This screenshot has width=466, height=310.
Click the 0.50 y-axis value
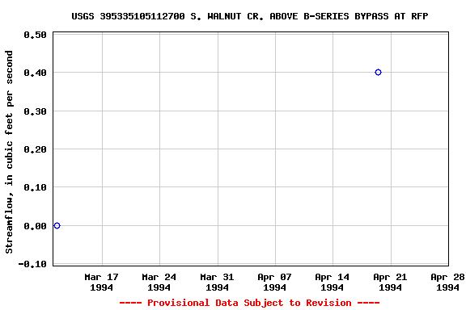(x=36, y=35)
